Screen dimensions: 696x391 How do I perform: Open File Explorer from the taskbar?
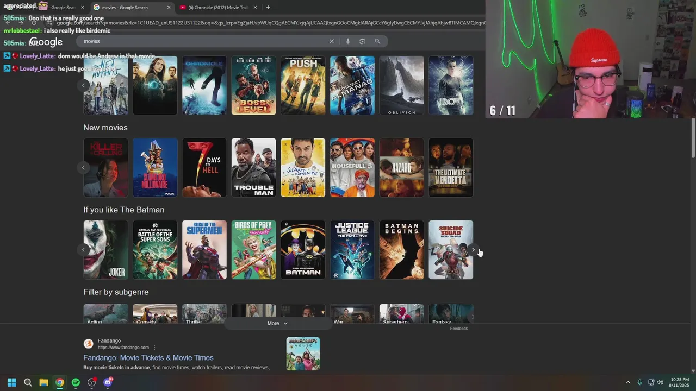coord(43,382)
